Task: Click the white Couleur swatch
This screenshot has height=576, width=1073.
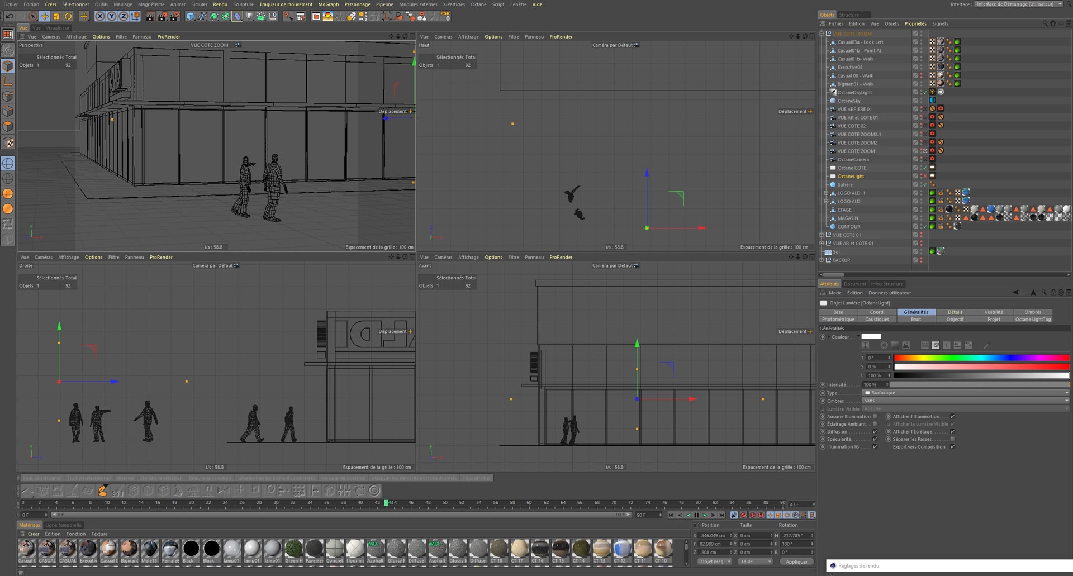Action: point(871,336)
